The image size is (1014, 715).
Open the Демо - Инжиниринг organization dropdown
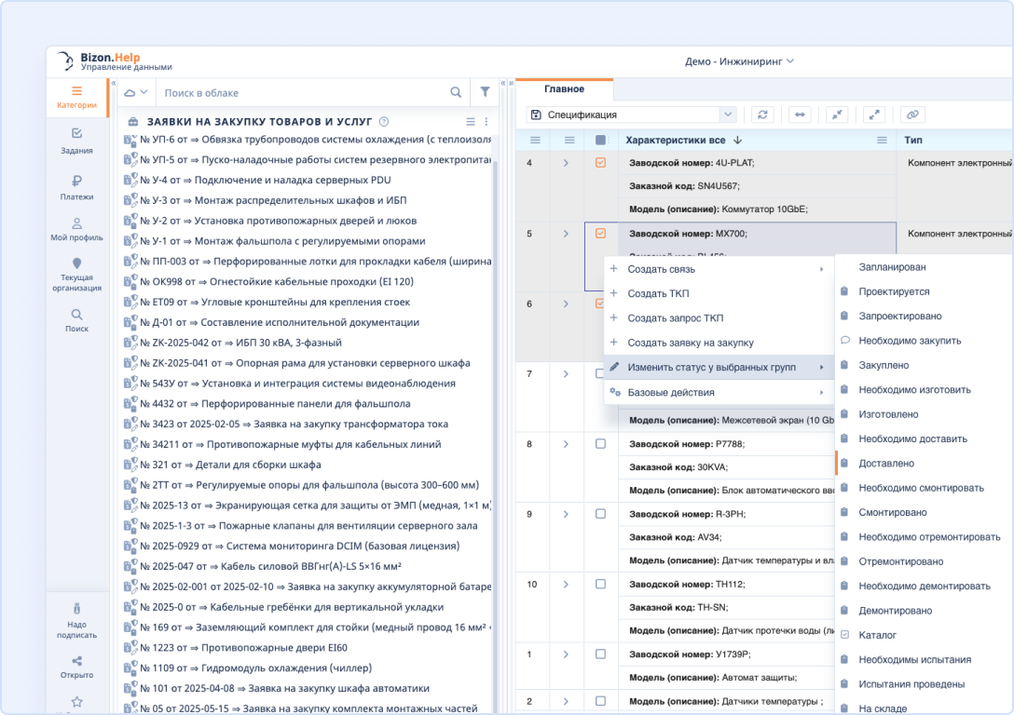click(x=739, y=61)
